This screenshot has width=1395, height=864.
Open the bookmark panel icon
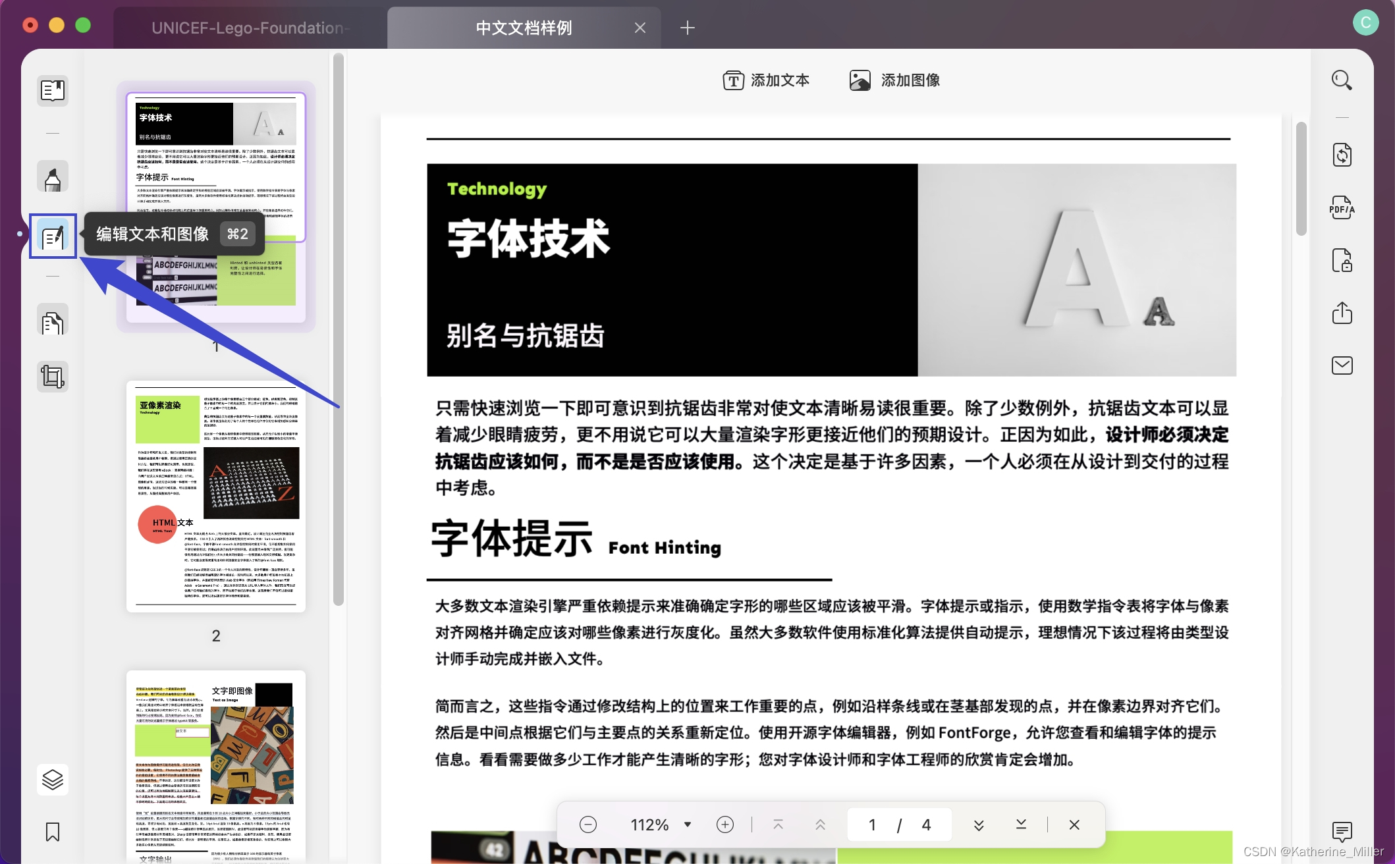click(53, 832)
